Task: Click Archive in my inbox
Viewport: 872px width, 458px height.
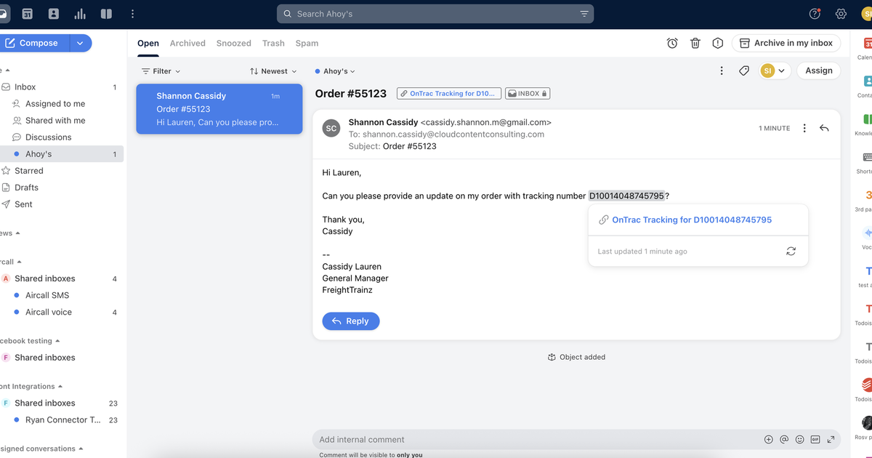Action: [x=786, y=43]
